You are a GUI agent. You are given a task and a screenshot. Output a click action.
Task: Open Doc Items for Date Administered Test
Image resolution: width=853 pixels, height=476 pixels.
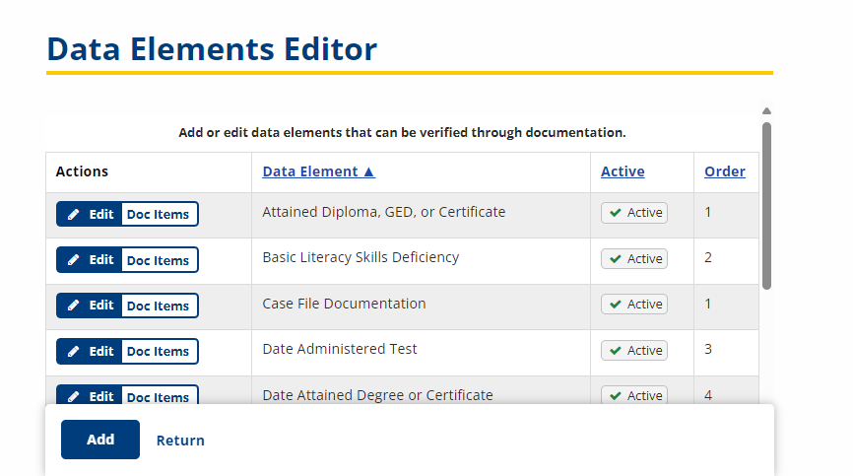159,351
